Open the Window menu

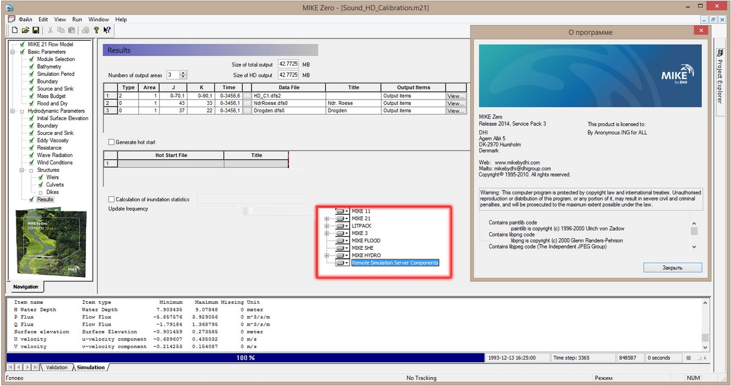pos(98,20)
